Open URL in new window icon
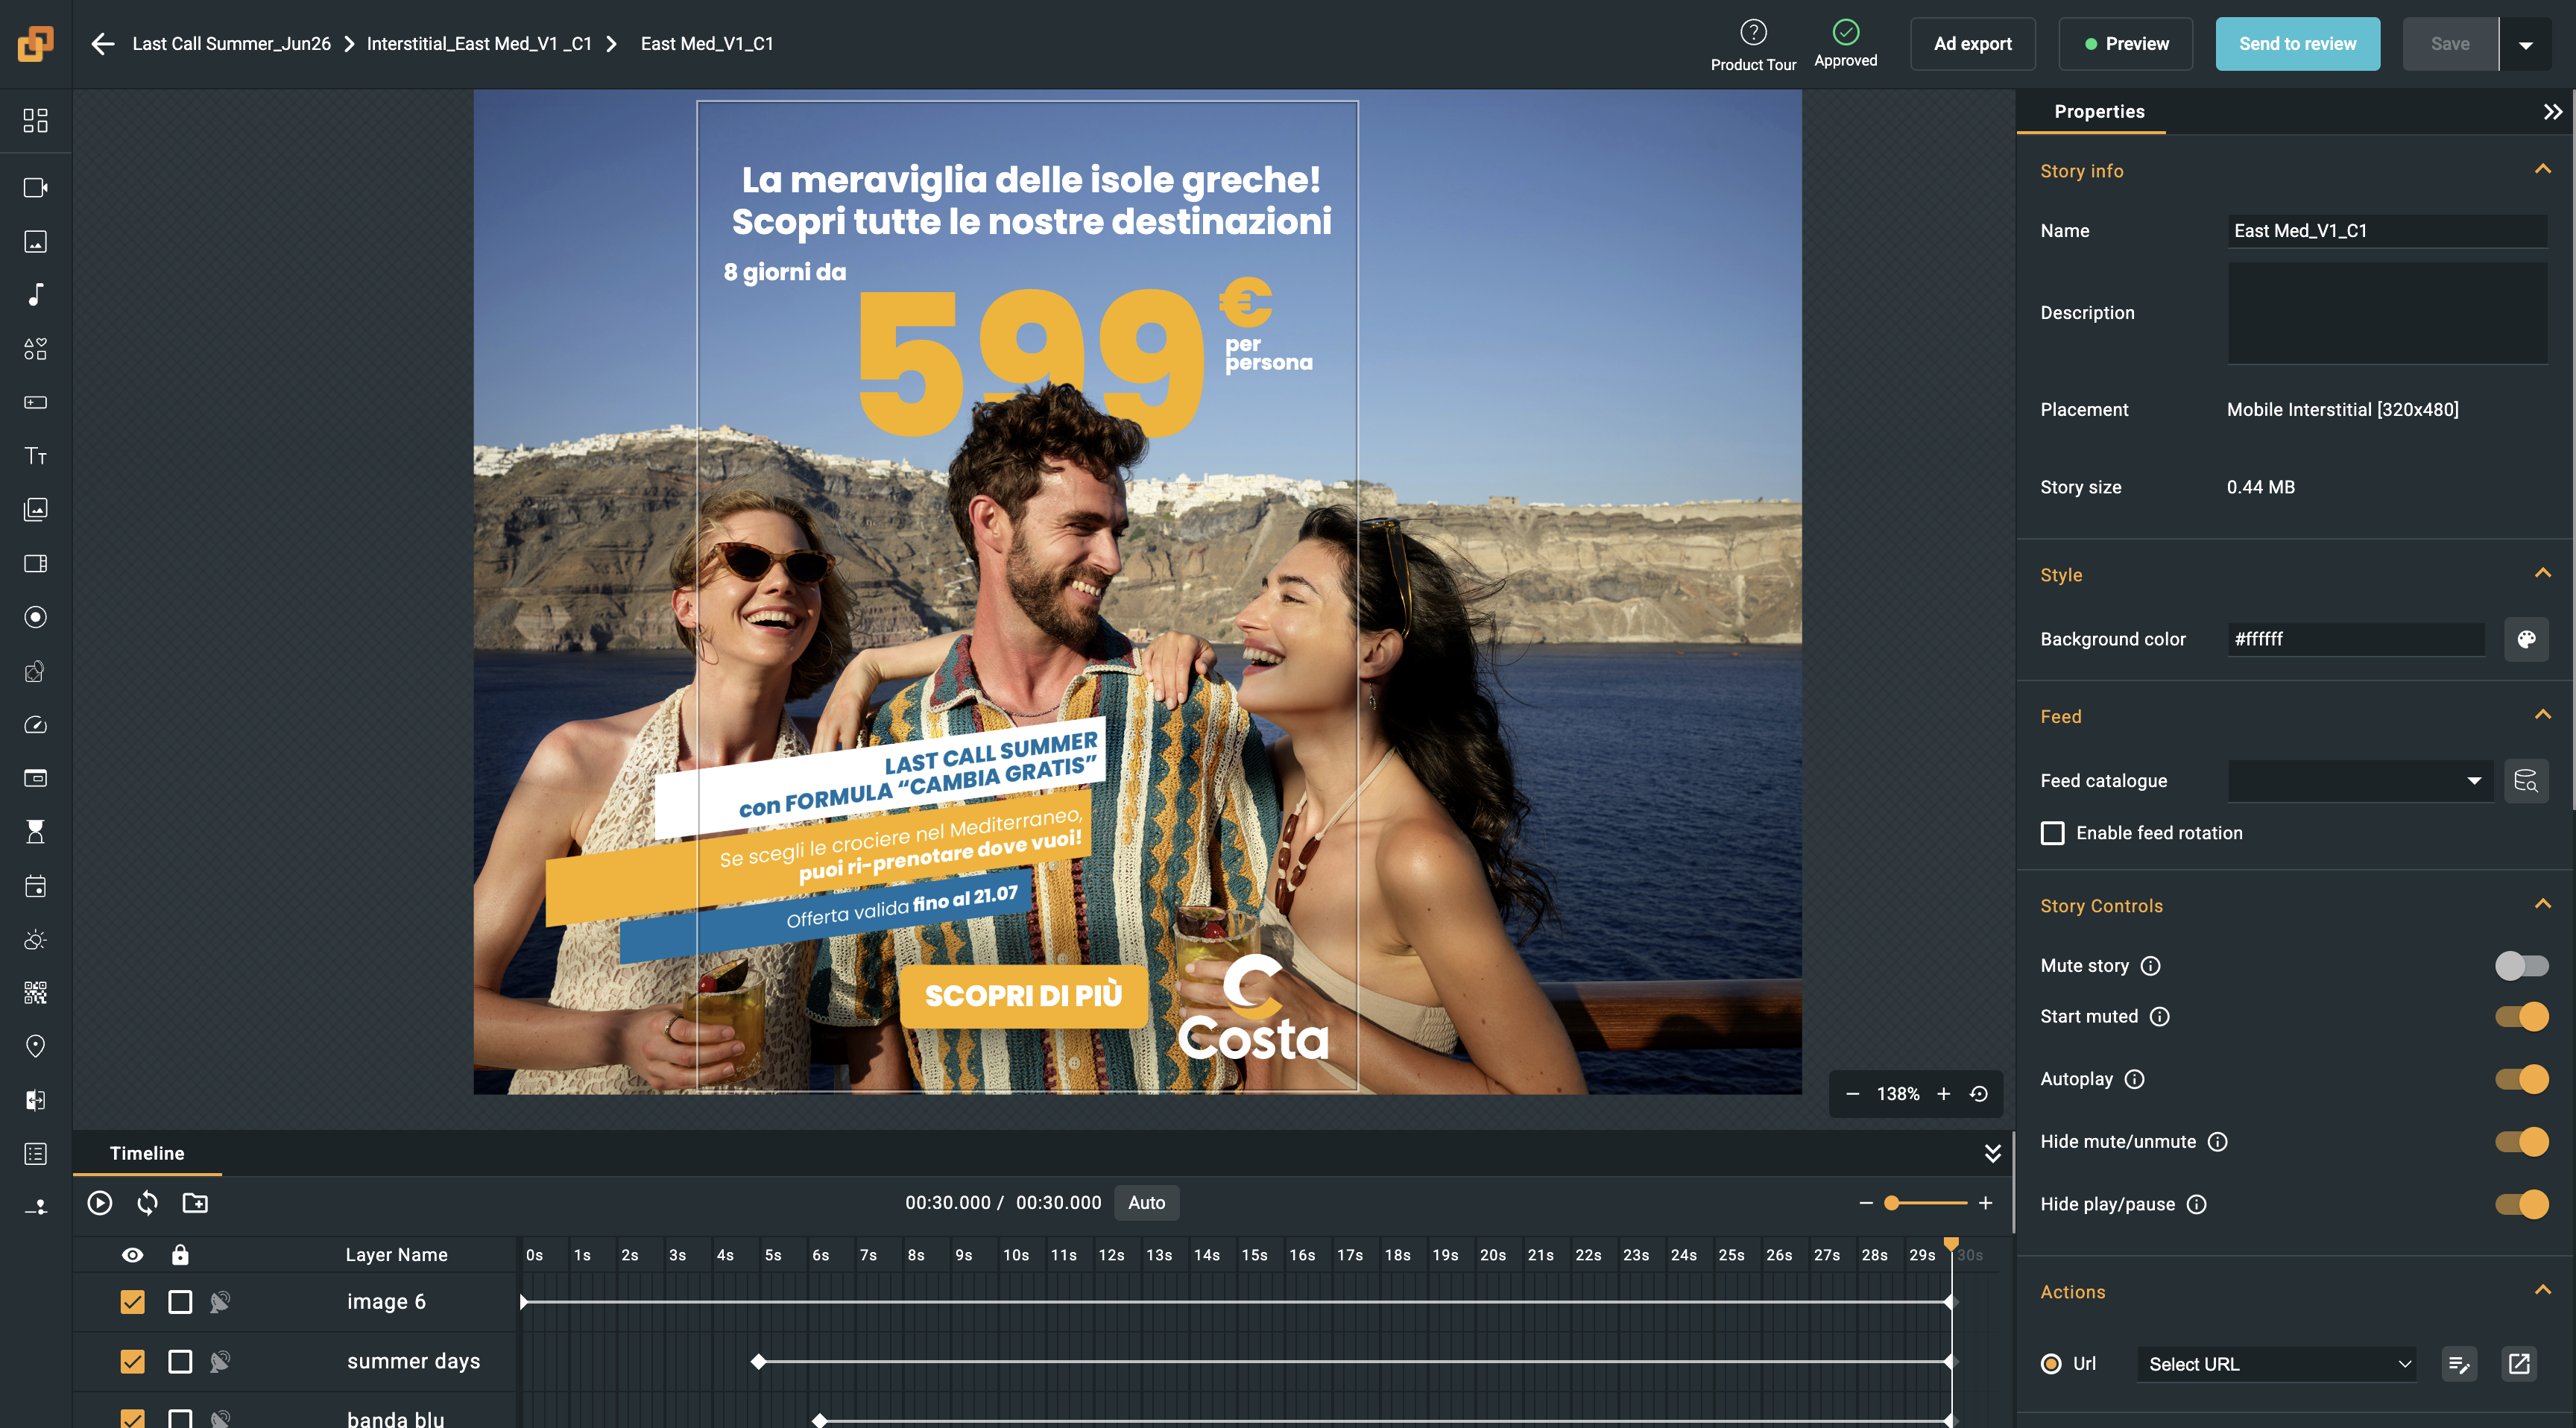This screenshot has height=1428, width=2576. click(2518, 1363)
